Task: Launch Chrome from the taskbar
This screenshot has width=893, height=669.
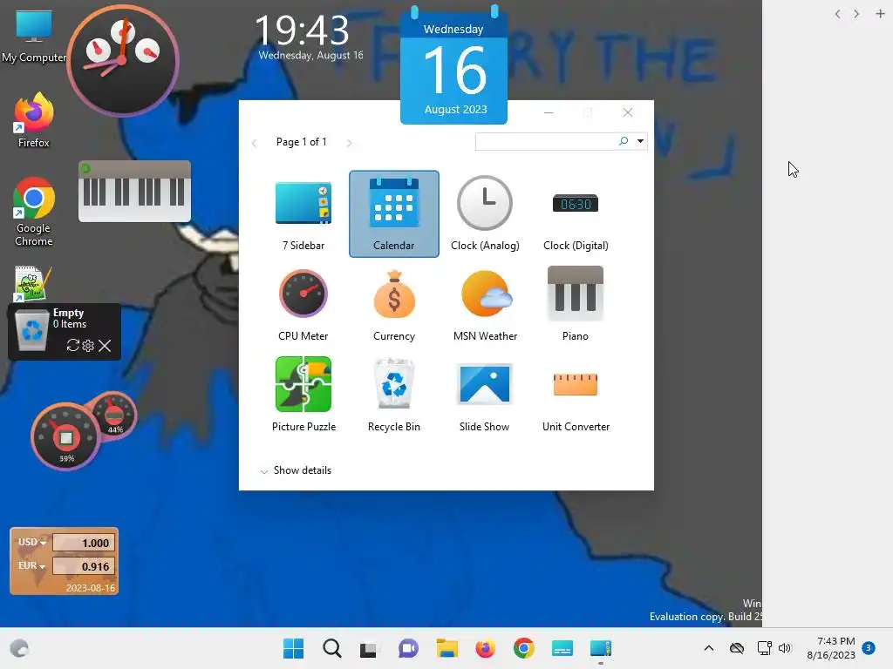Action: click(524, 648)
